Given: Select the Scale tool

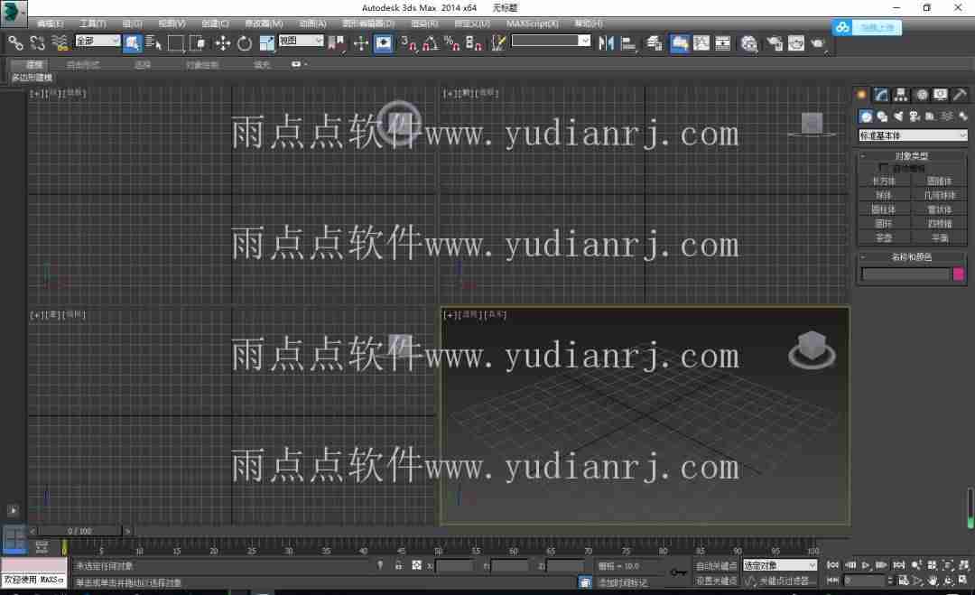Looking at the screenshot, I should [x=266, y=43].
